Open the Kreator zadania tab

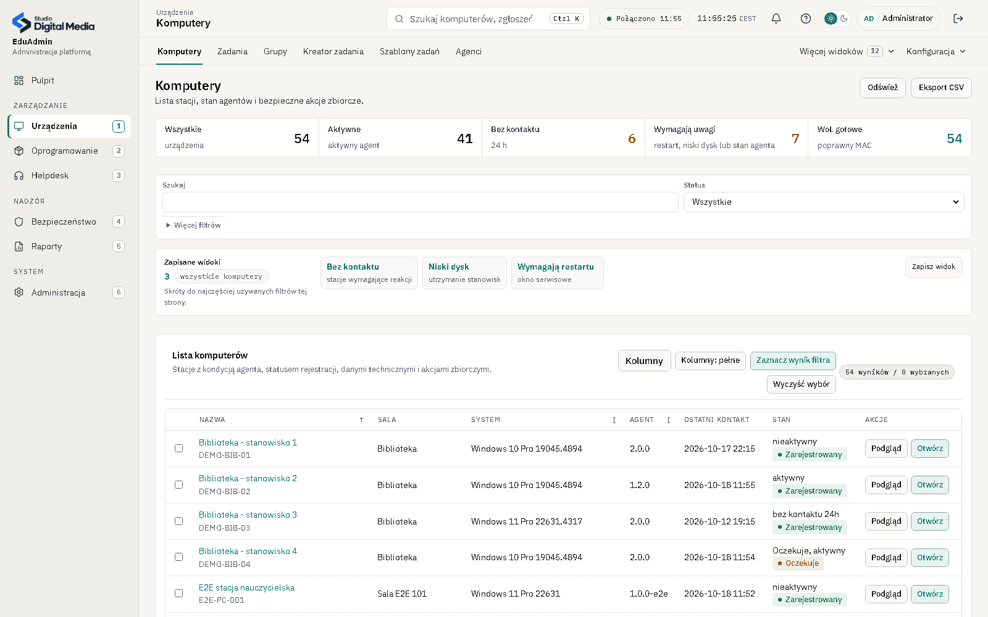pos(333,51)
